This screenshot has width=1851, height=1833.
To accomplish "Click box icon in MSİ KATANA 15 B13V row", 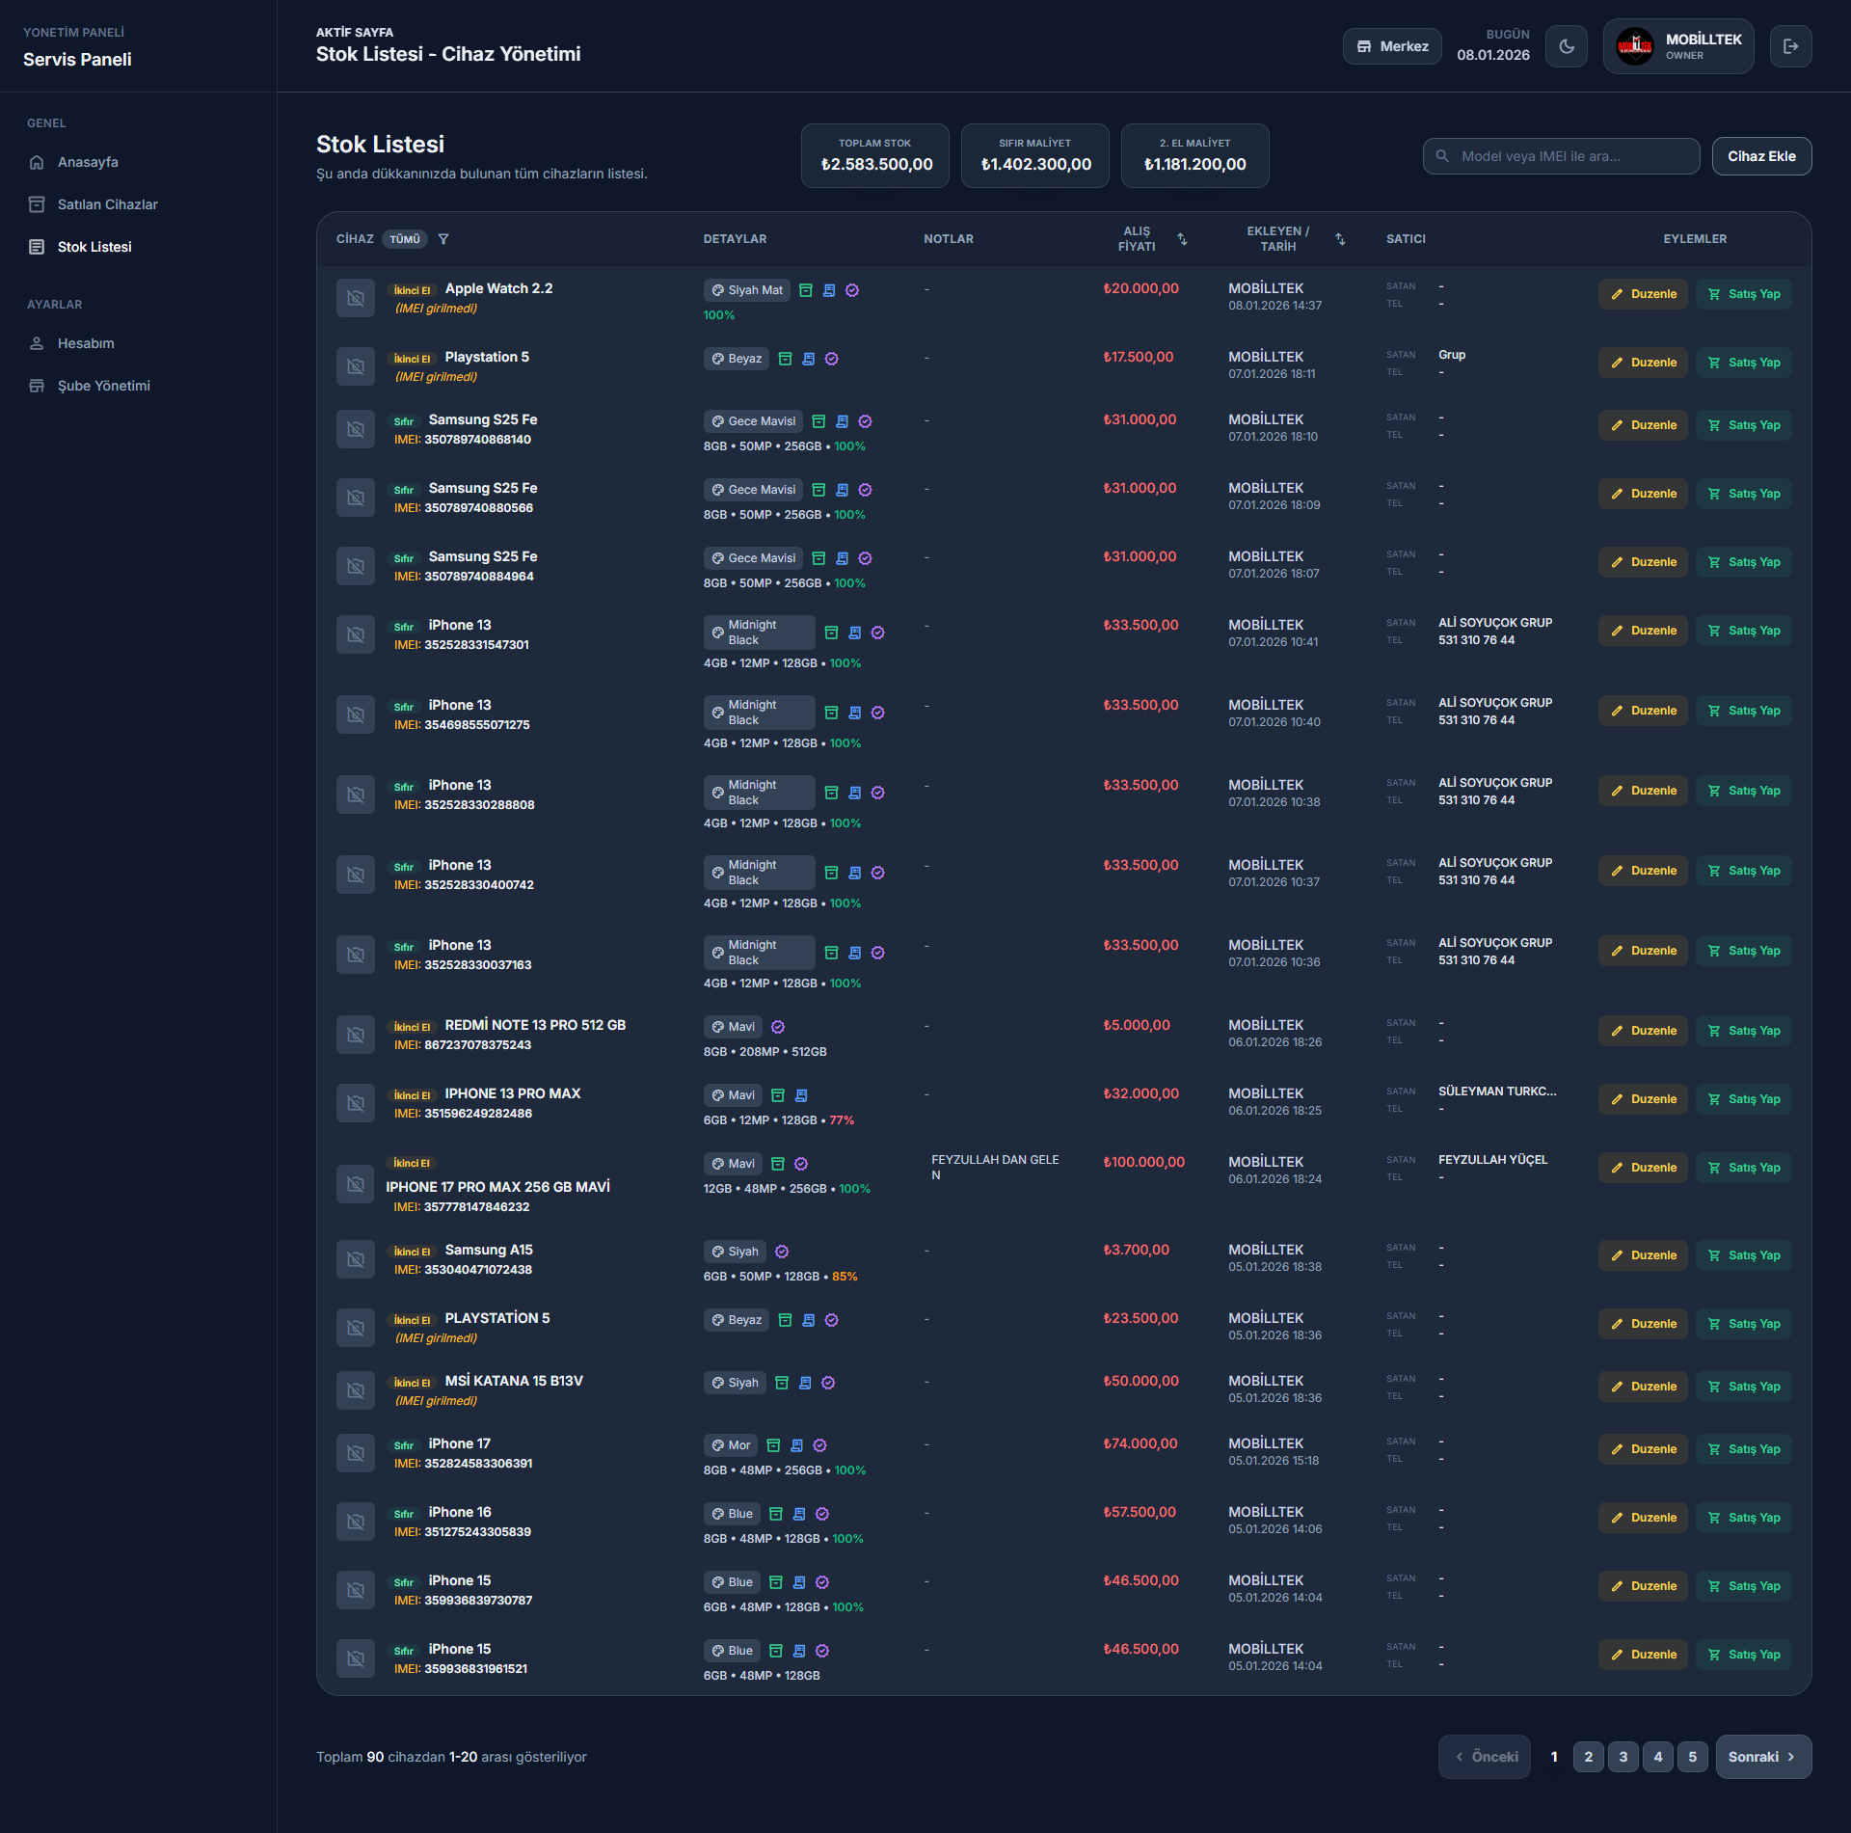I will (782, 1383).
